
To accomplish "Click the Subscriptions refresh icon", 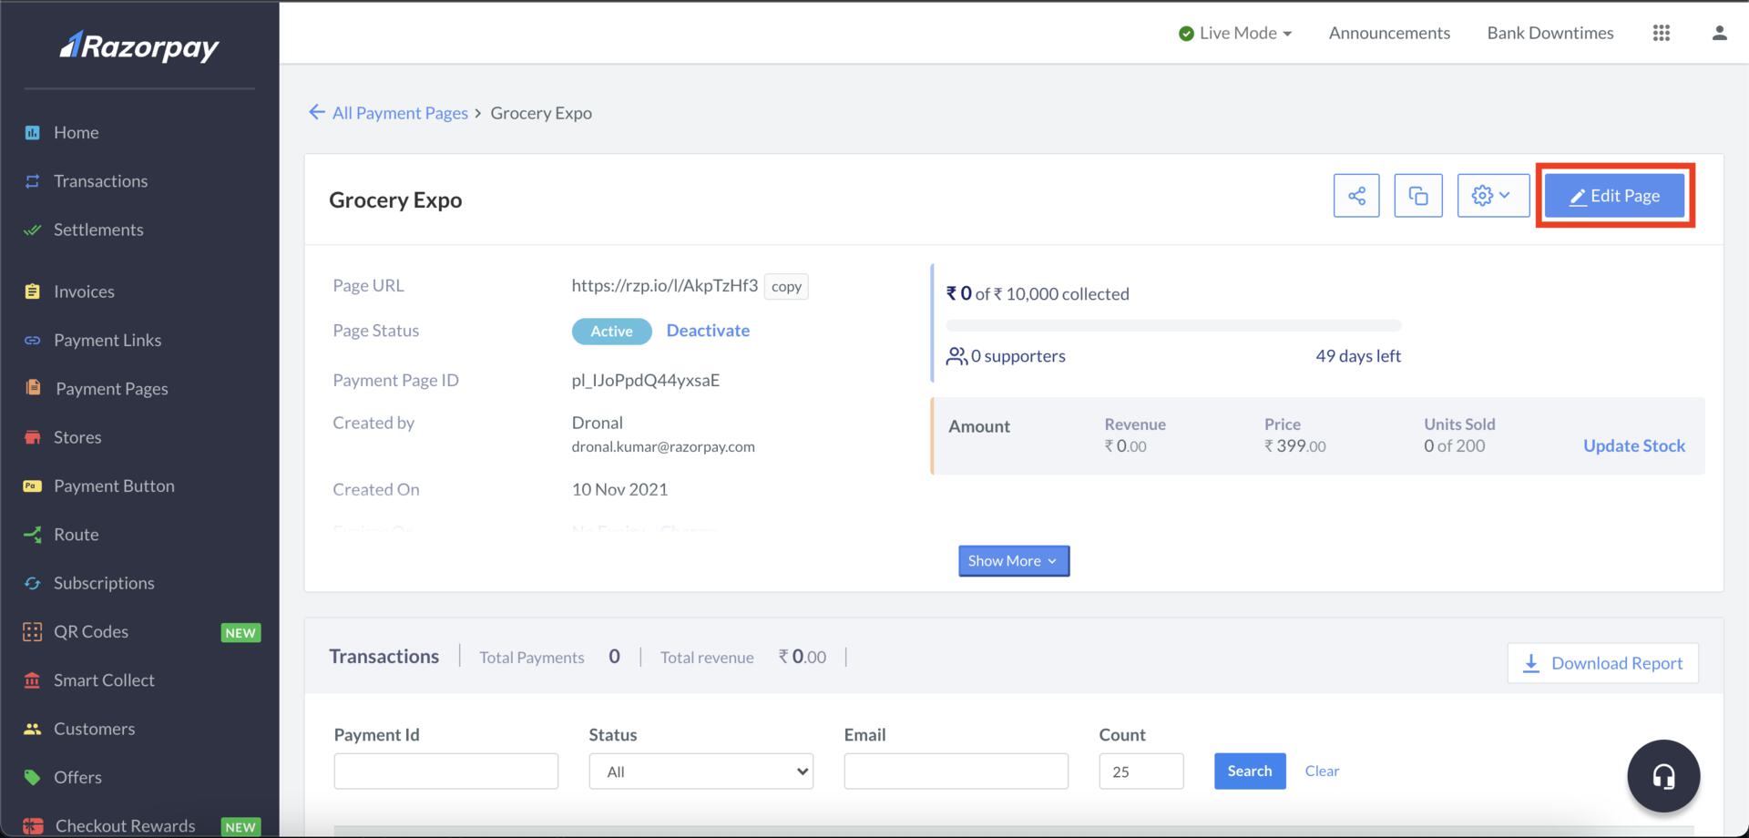I will pos(33,583).
